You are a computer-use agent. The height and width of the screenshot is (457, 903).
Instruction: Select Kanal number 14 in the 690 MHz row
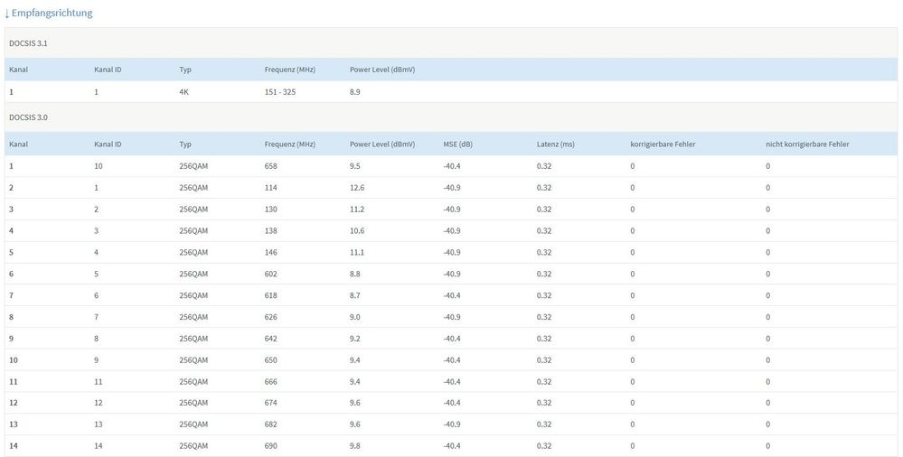point(14,446)
